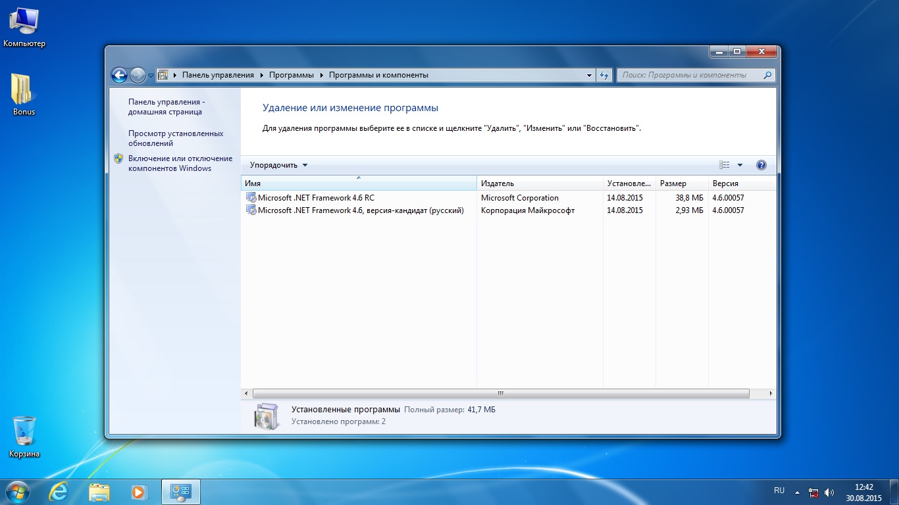Screen dimensions: 899x505
Task: Click 'Полный размер: 41,7 МБ' text
Action: 449,410
